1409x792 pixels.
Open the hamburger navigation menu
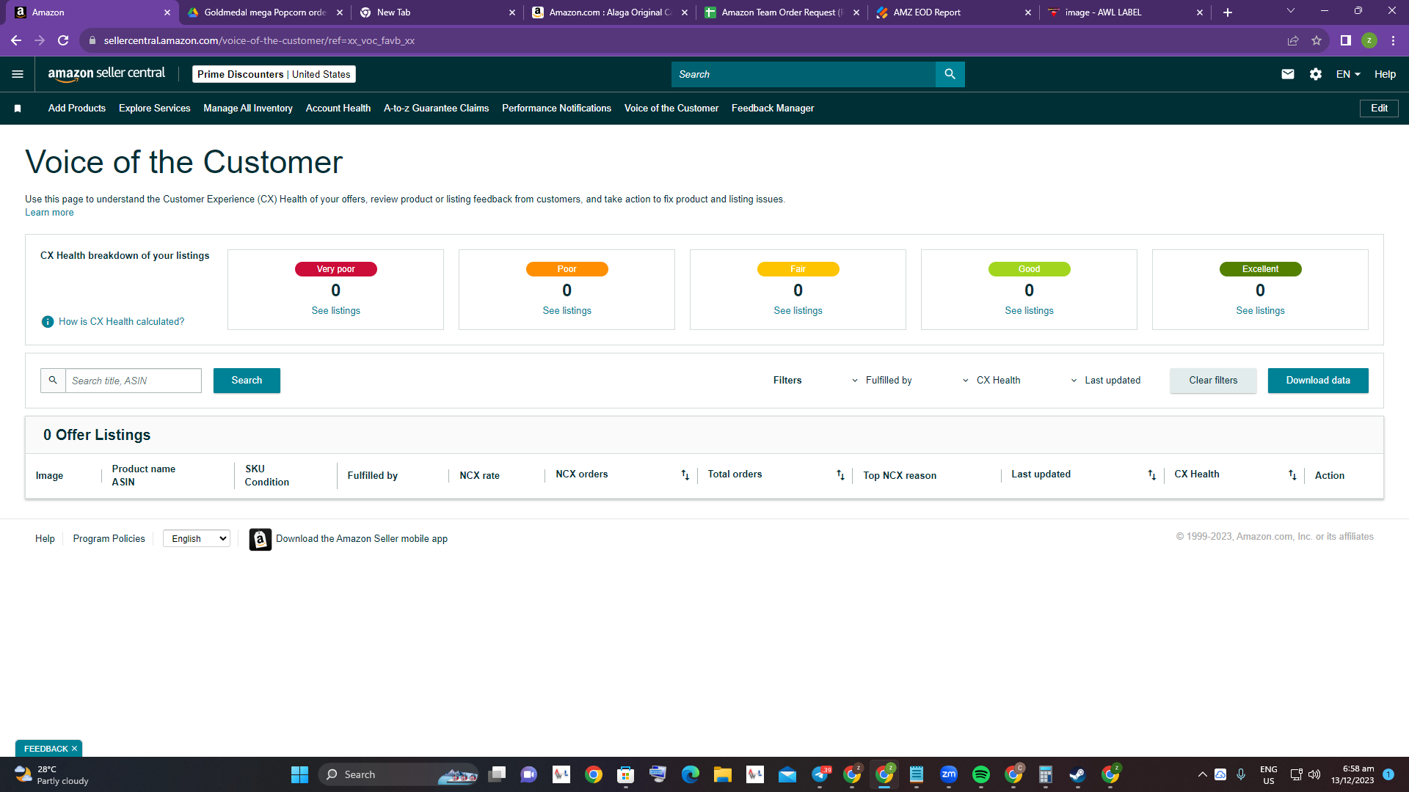point(18,74)
